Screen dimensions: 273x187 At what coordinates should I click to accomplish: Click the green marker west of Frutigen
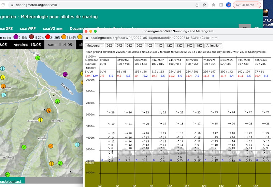[24, 147]
